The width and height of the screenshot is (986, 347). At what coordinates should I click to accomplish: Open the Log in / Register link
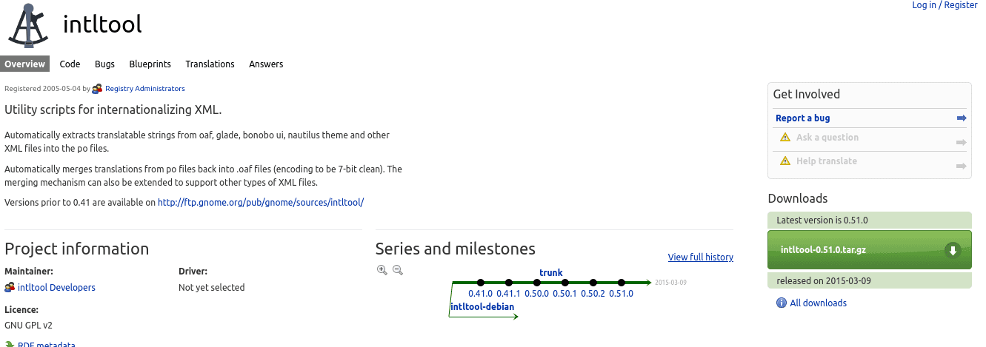(x=945, y=5)
